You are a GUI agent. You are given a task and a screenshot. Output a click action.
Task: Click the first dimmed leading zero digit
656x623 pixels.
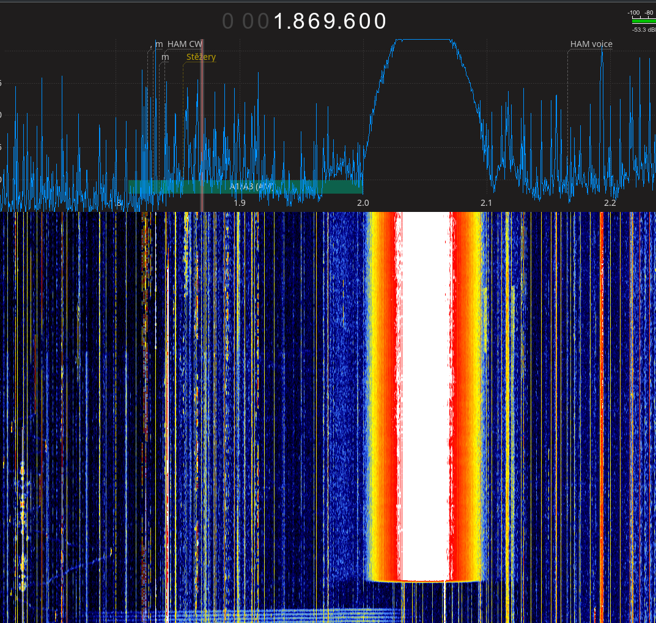pyautogui.click(x=228, y=21)
